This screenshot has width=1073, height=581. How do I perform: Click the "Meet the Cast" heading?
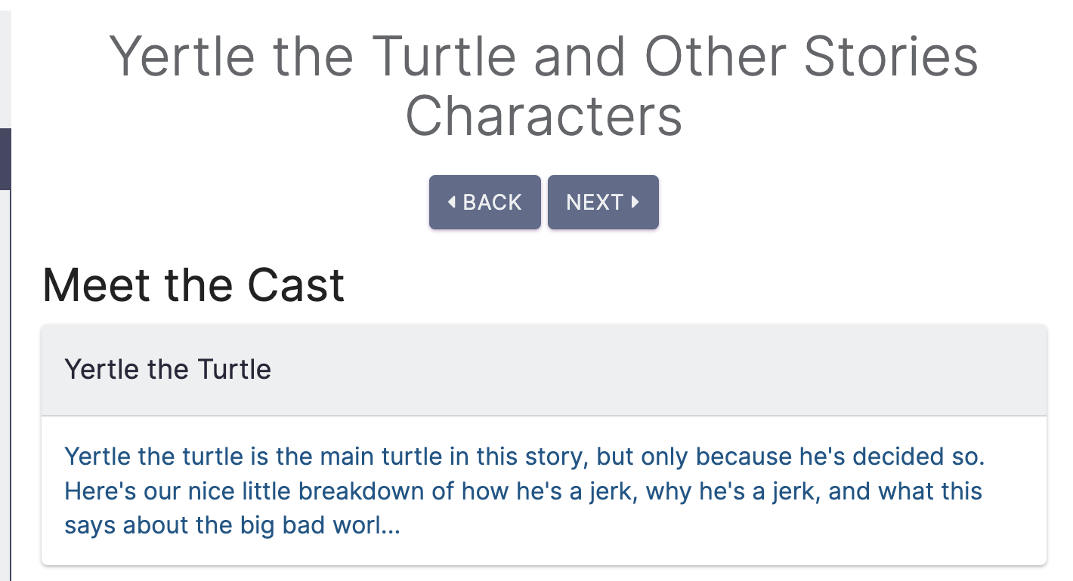coord(193,285)
